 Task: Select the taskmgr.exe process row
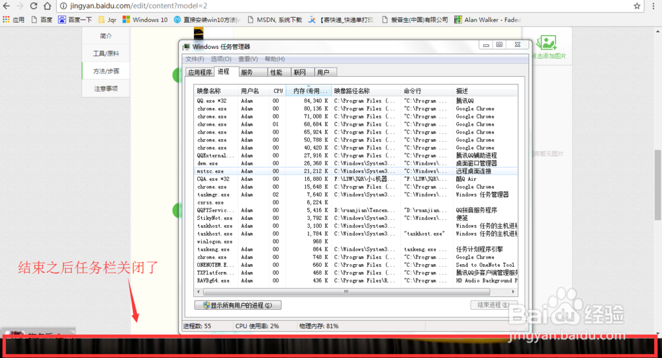coord(356,195)
